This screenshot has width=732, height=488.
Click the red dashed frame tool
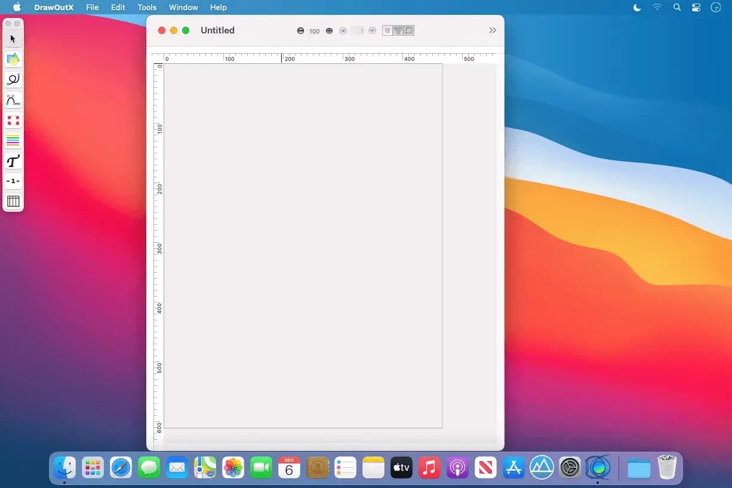13,121
